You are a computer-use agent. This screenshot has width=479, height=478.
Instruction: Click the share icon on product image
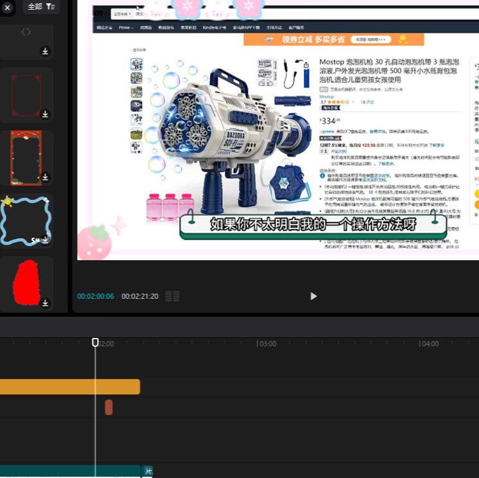(306, 65)
